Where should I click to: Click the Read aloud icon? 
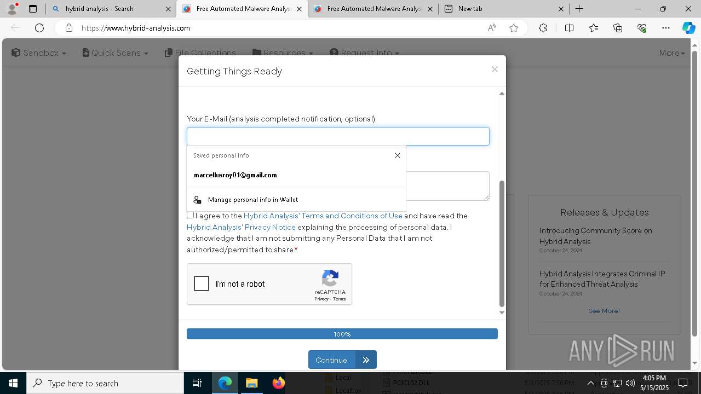[492, 28]
